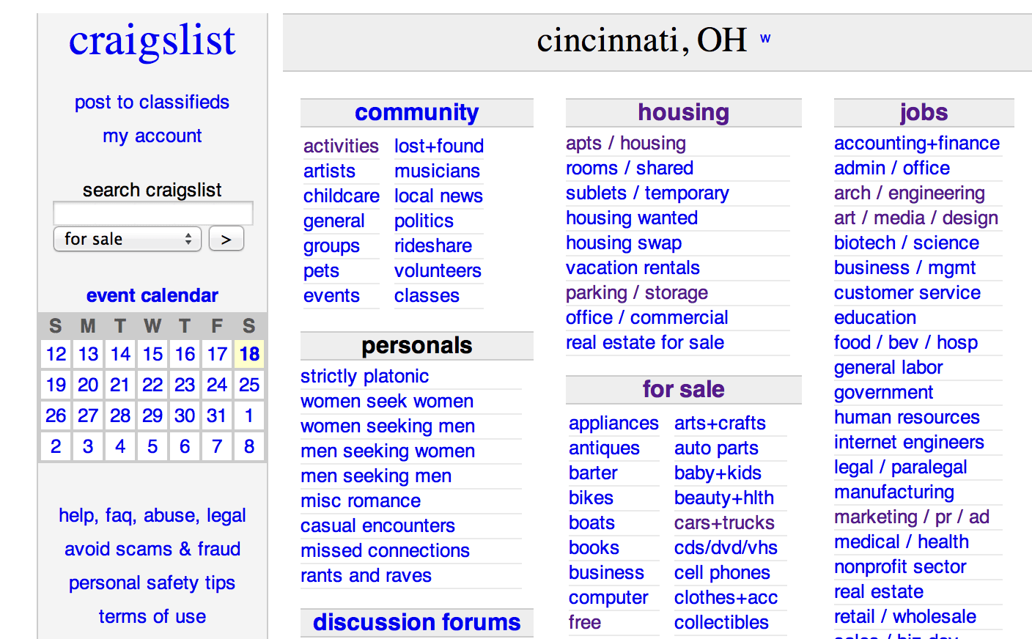Click the 'w' link beside cincinnati, OH
Viewport: 1032px width, 639px height.
[765, 39]
